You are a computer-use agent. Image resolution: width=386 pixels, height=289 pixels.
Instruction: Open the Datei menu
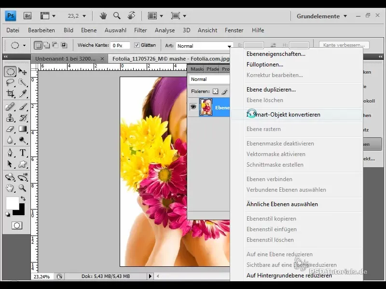[13, 30]
